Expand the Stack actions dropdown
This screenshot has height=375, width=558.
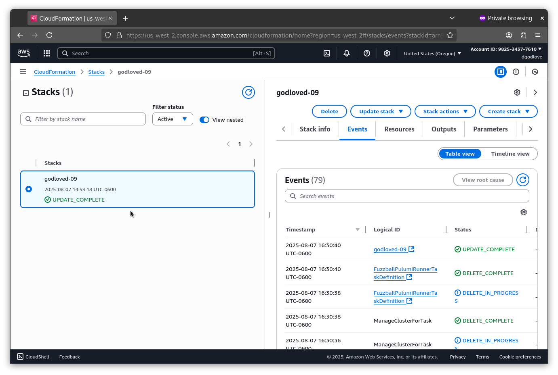[x=445, y=111]
